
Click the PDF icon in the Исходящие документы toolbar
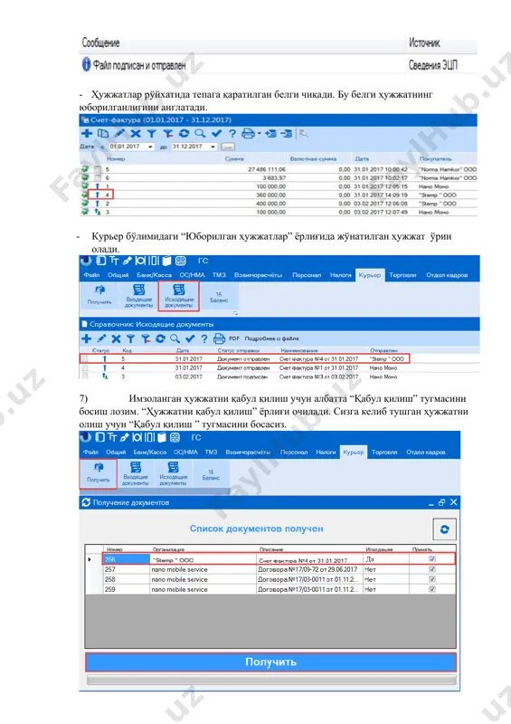coord(234,338)
